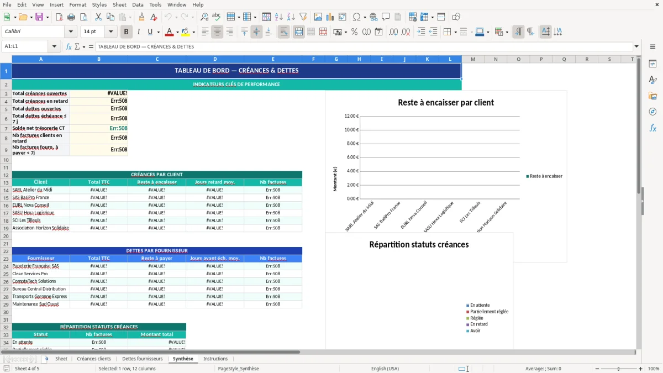Open the Paste options dropdown arrow
The height and width of the screenshot is (373, 663).
(130, 17)
